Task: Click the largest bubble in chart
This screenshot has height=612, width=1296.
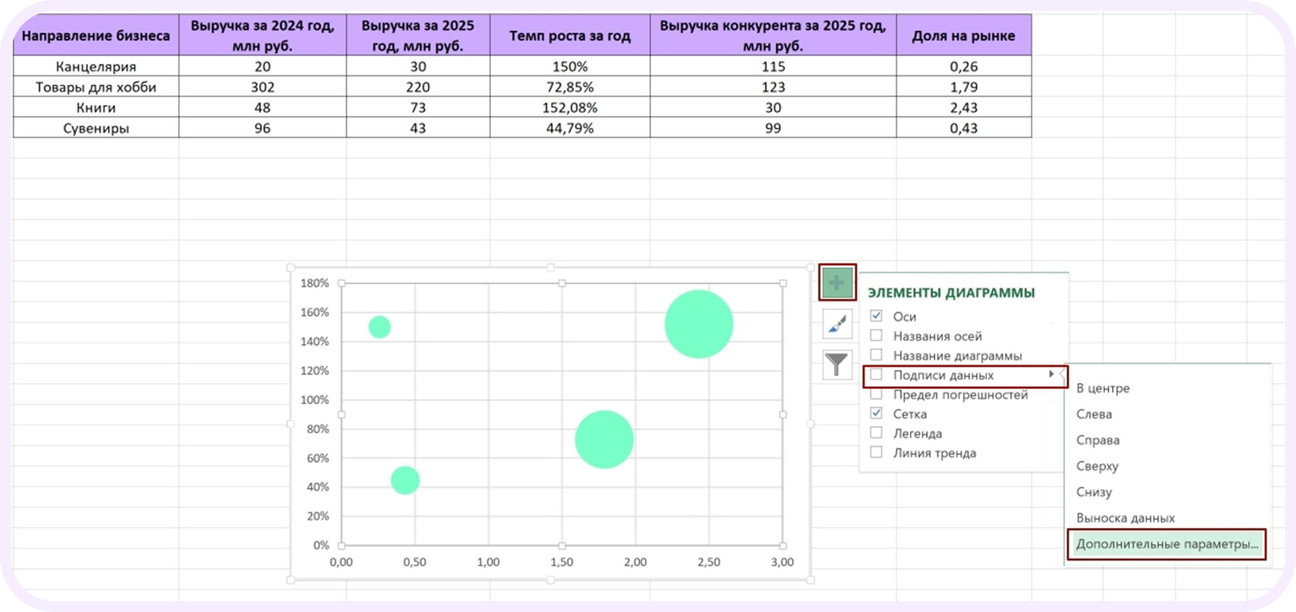Action: click(x=699, y=324)
